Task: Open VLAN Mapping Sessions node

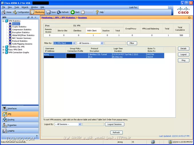Action: click(22, 44)
